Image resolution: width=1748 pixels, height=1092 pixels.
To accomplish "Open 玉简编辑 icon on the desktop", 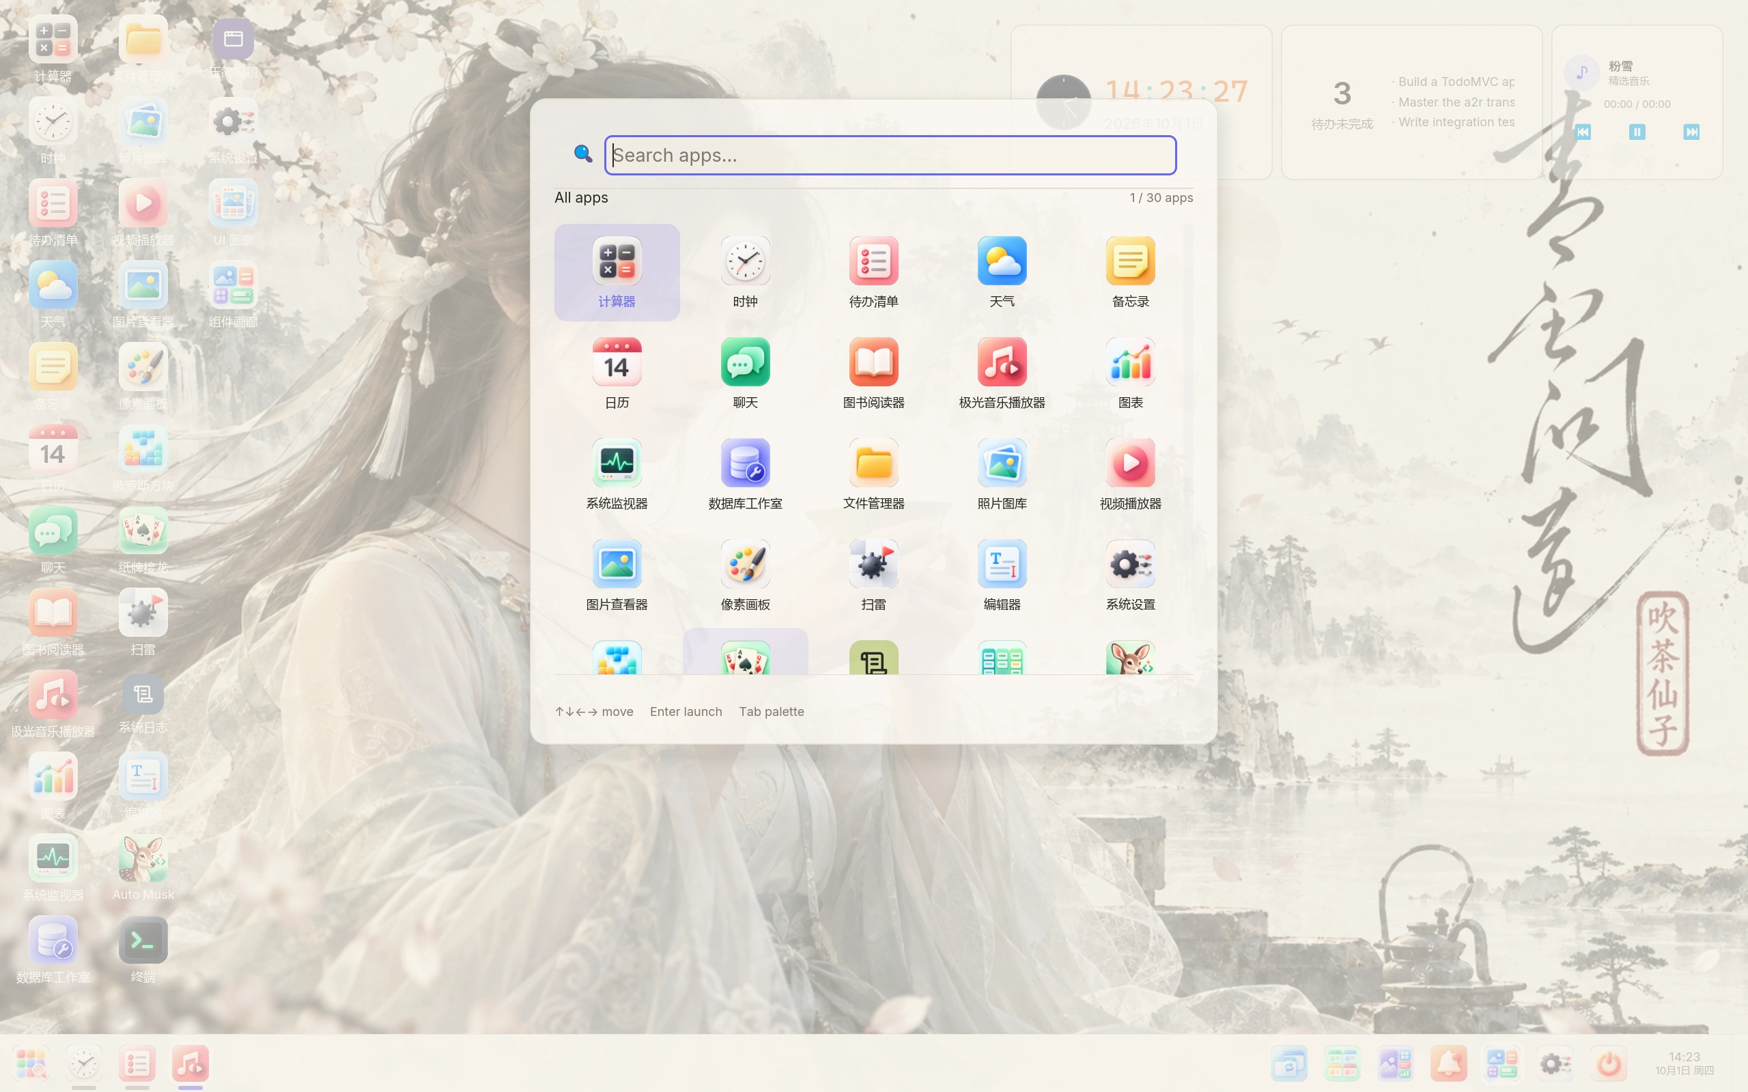I will click(x=234, y=50).
